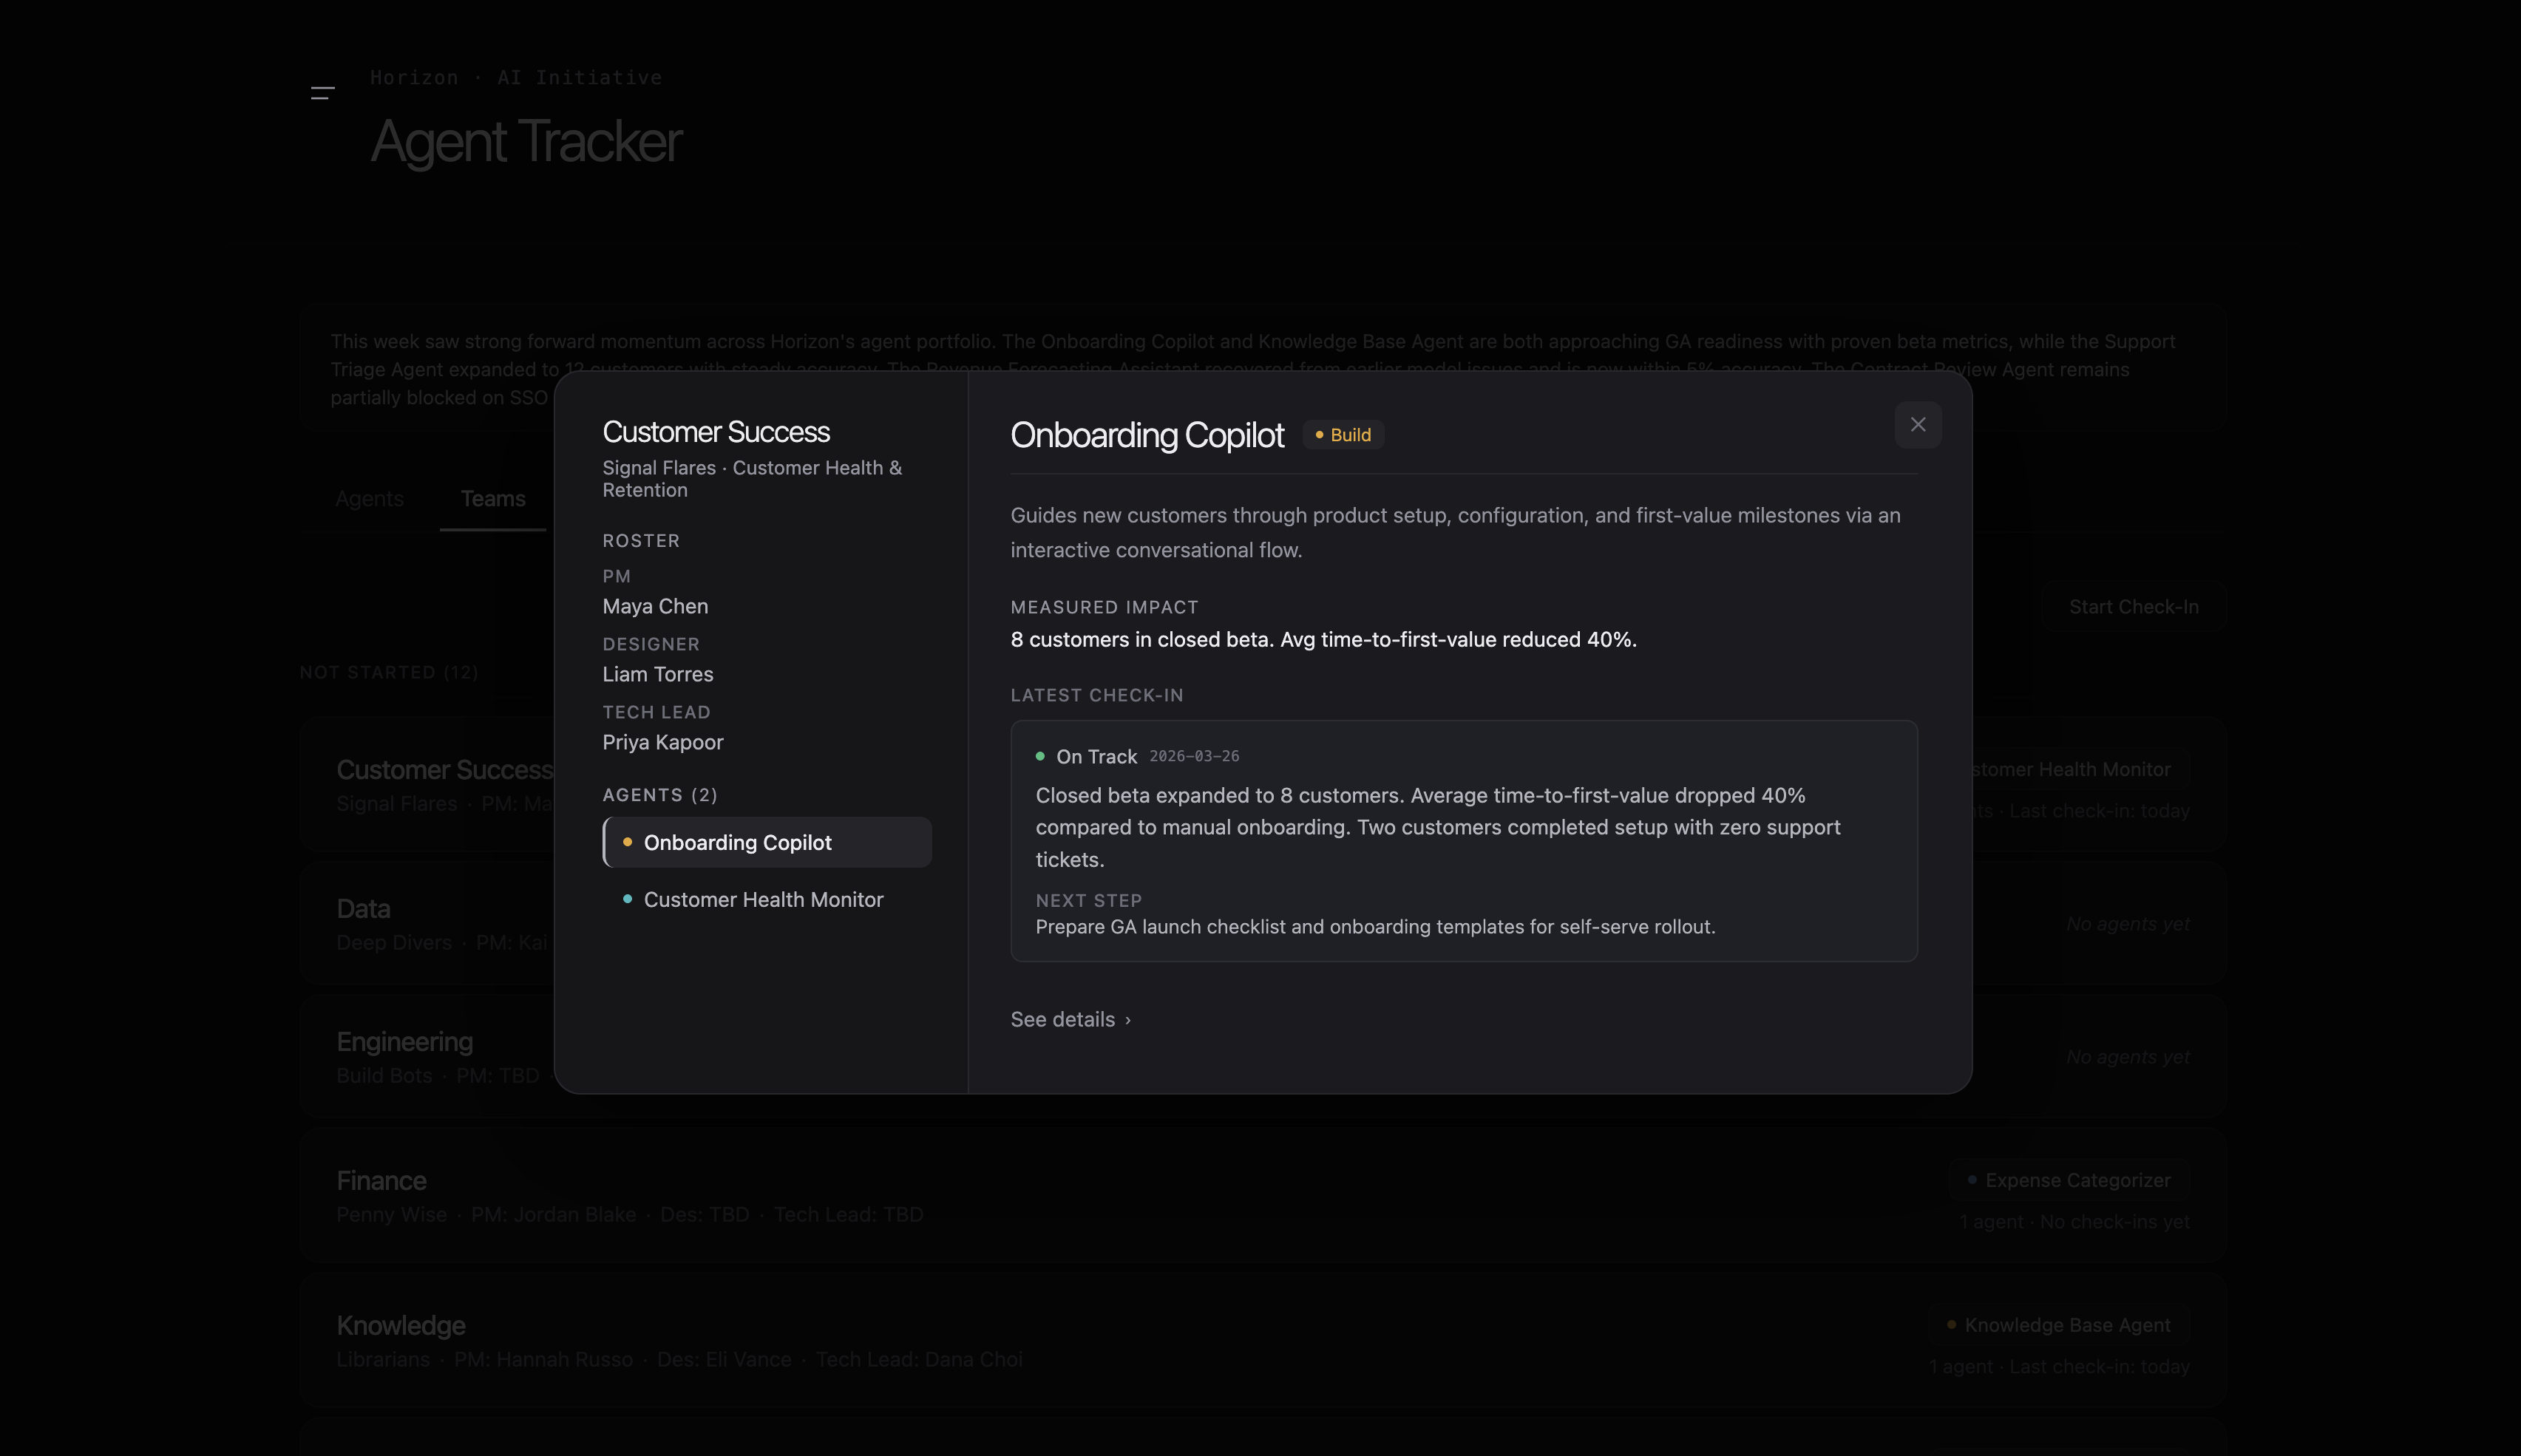This screenshot has width=2521, height=1456.
Task: Open the Horizon breadcrumb link
Action: [x=413, y=77]
